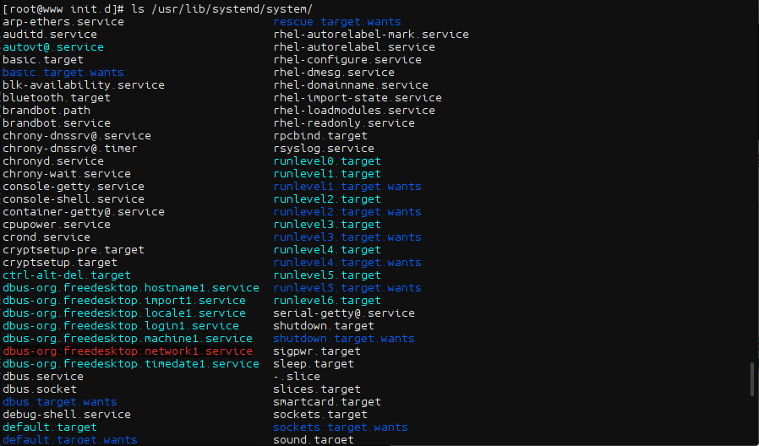Click brandbot.path filename

tap(46, 111)
